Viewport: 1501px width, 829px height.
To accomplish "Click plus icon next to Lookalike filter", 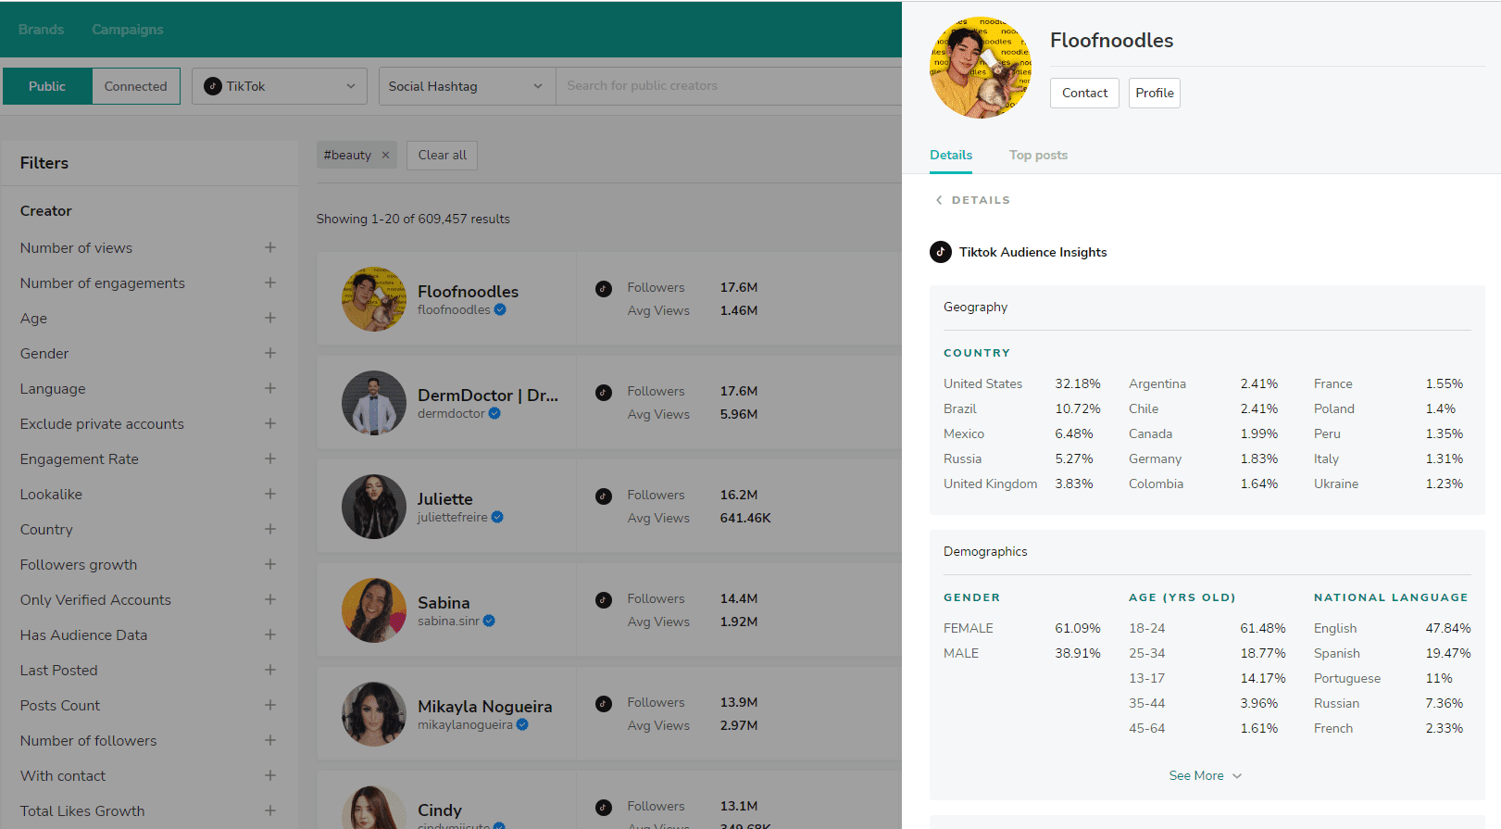I will click(269, 494).
